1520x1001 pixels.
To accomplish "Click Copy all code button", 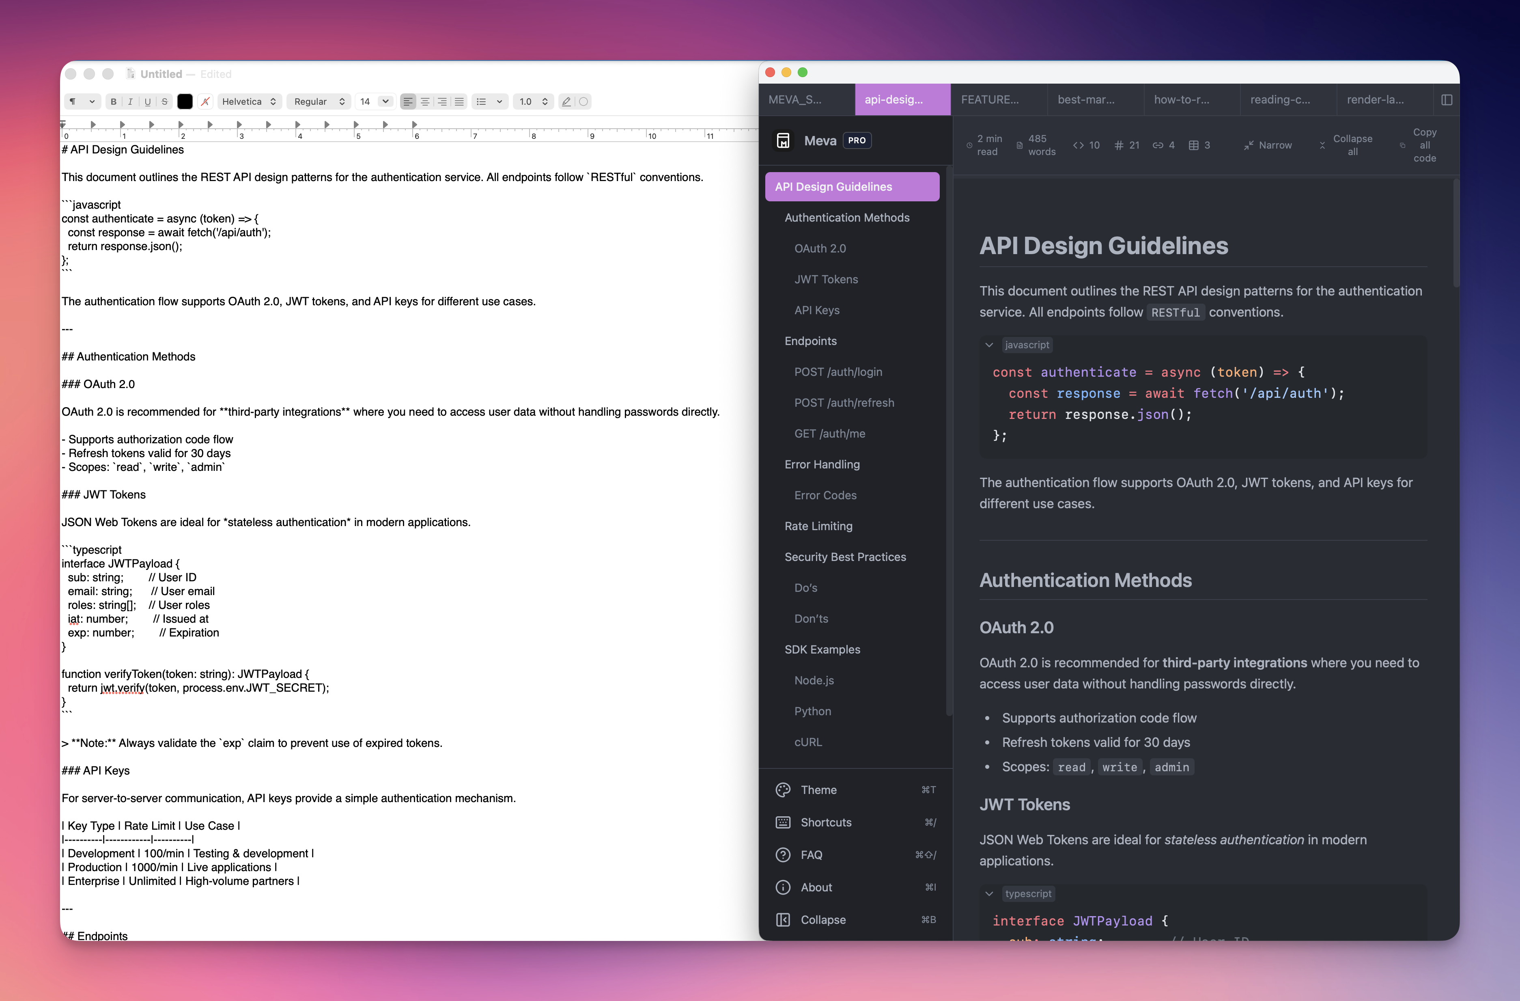I will click(x=1418, y=145).
